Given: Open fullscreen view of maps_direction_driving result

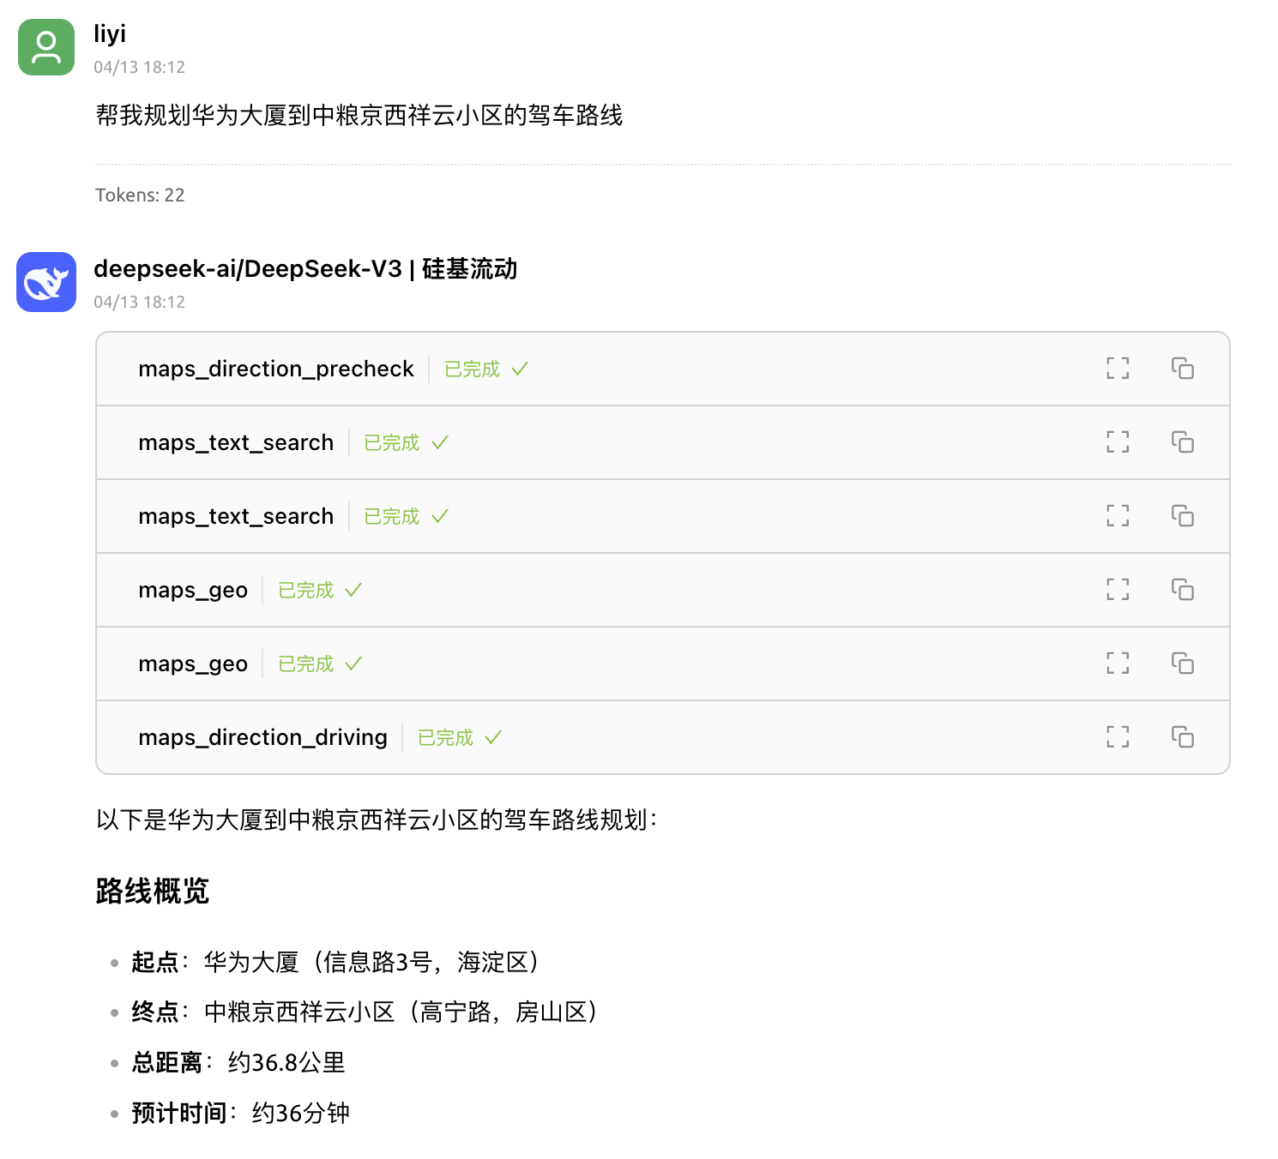Looking at the screenshot, I should click(1118, 736).
